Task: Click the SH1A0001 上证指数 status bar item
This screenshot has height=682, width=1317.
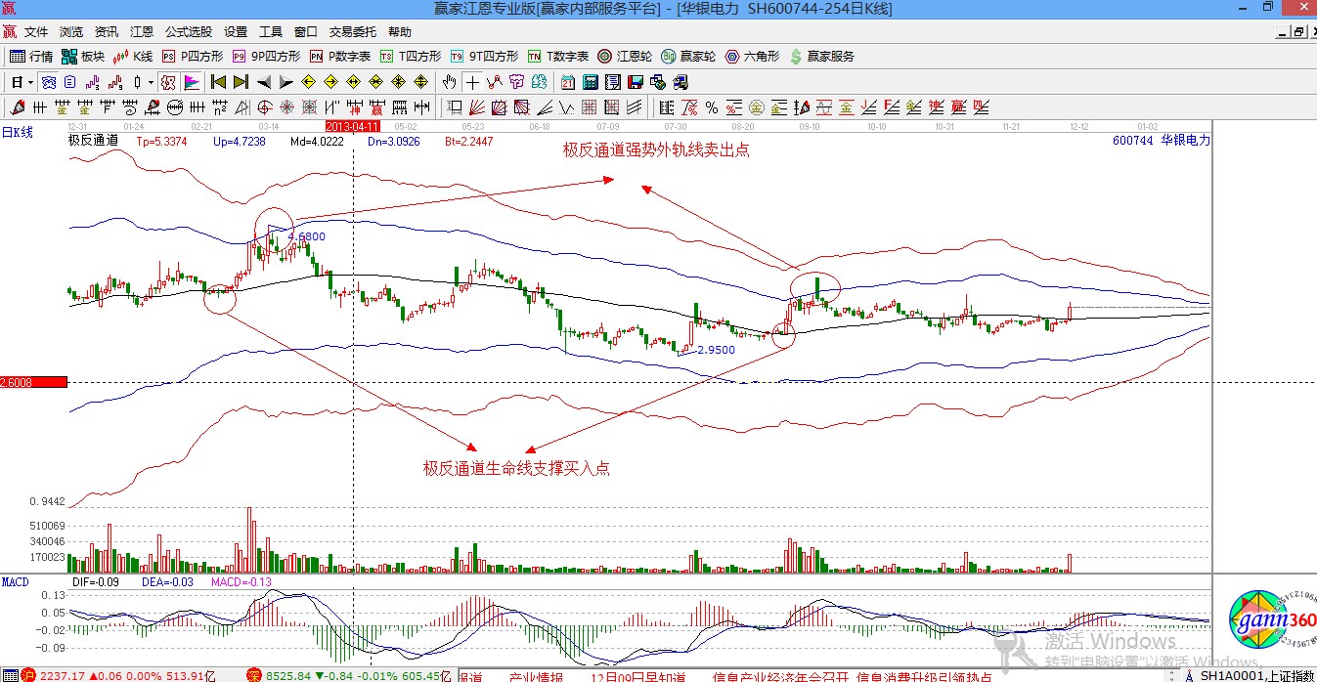Action: pyautogui.click(x=1255, y=675)
